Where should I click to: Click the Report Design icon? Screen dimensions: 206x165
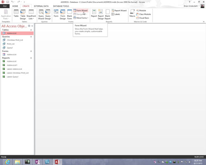point(101,14)
